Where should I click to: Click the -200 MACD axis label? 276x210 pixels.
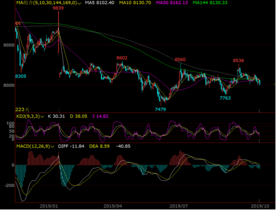coord(10,186)
